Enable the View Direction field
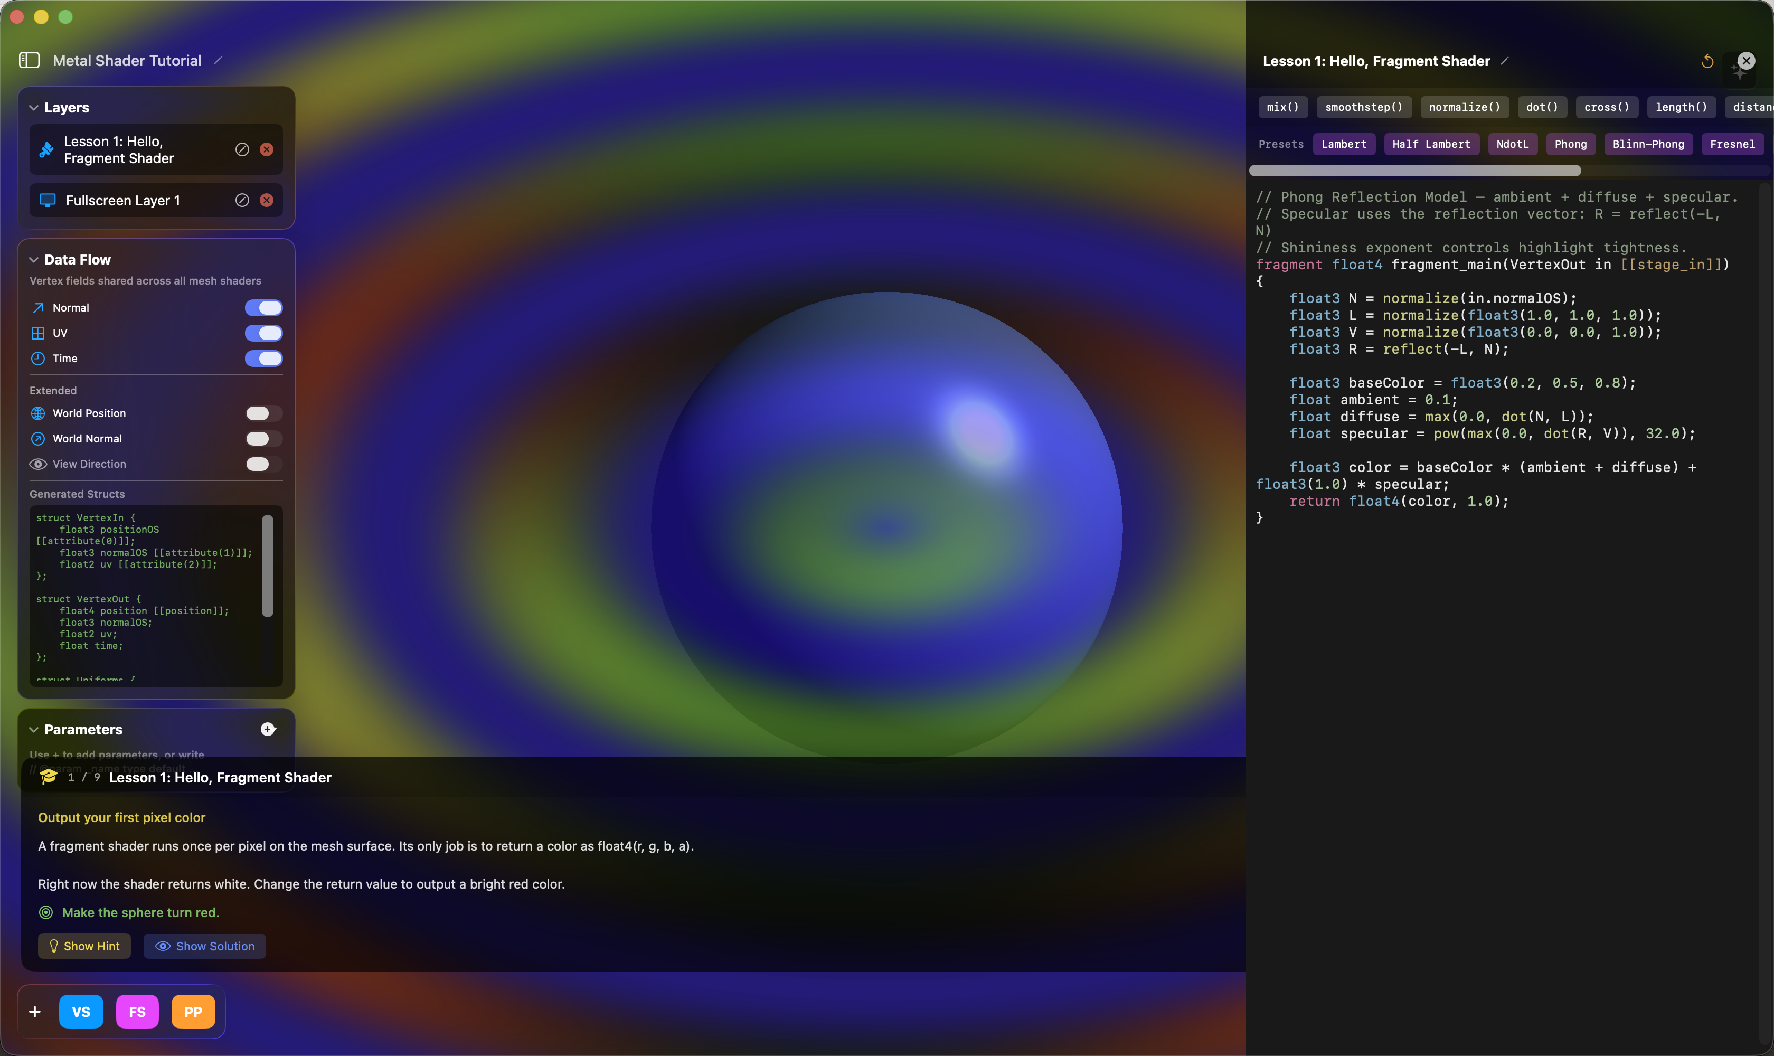The image size is (1774, 1056). (x=264, y=464)
